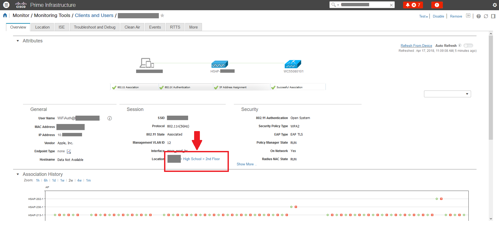499x236 pixels.
Task: Collapse the Association History section
Action: 18,174
